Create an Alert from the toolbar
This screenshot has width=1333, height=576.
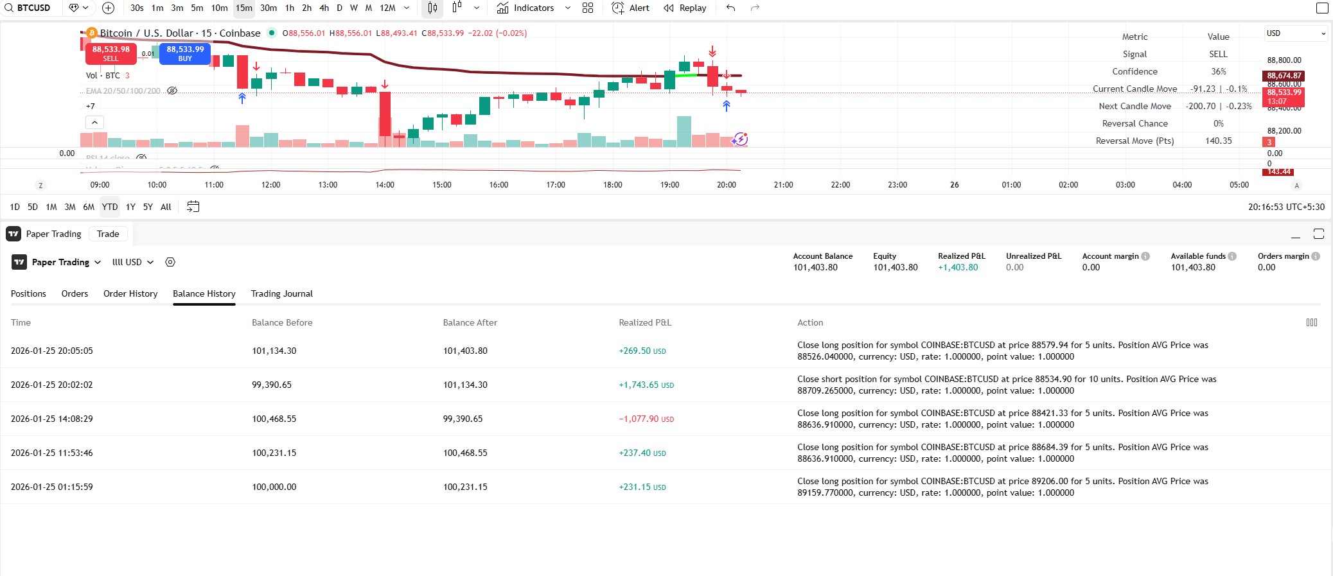pyautogui.click(x=630, y=8)
